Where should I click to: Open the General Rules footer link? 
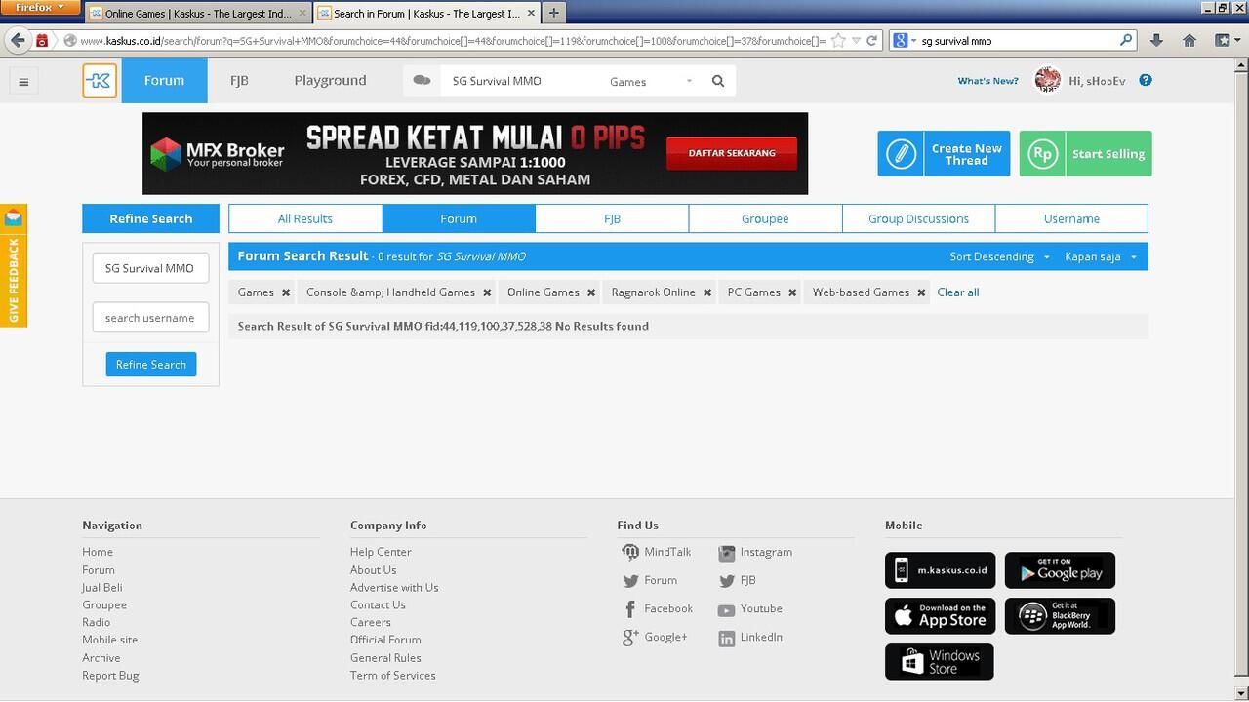click(385, 657)
